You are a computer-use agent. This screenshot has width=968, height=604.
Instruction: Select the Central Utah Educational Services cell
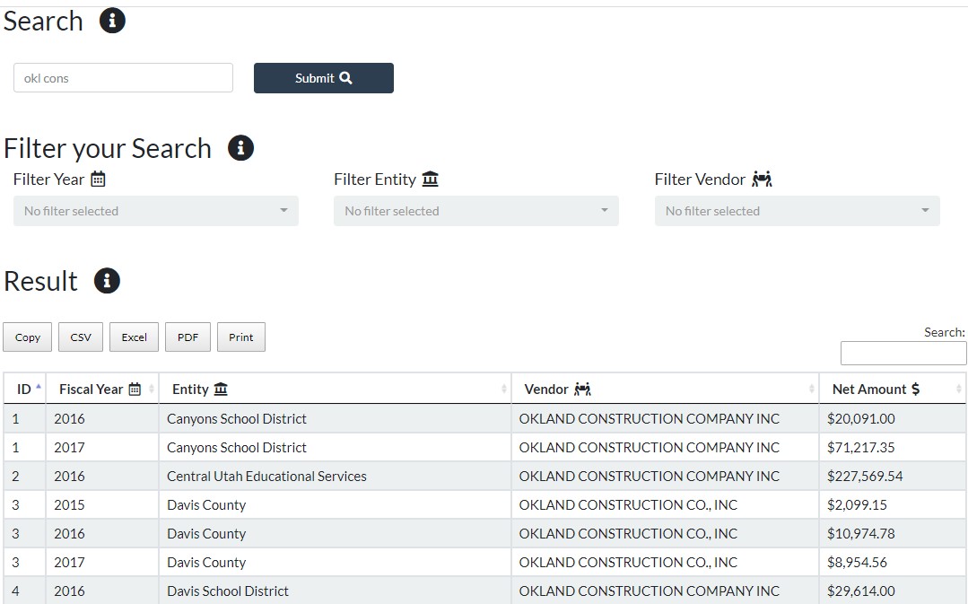[x=336, y=477]
